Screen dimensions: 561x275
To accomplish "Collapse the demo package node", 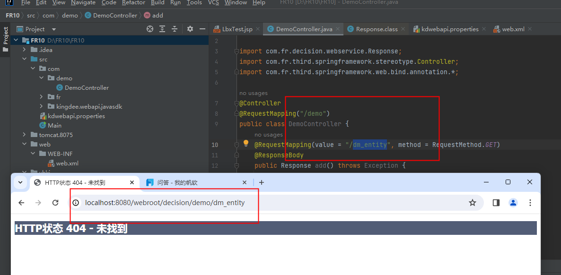I will [41, 78].
